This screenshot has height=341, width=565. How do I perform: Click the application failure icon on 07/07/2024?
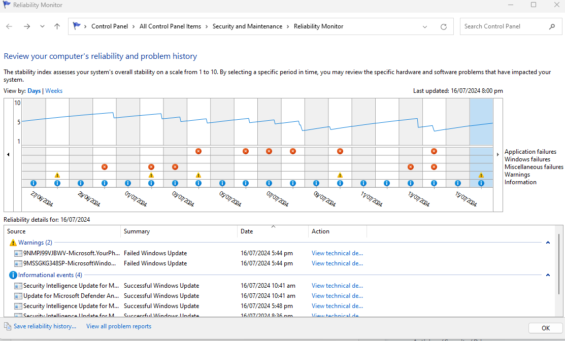269,151
